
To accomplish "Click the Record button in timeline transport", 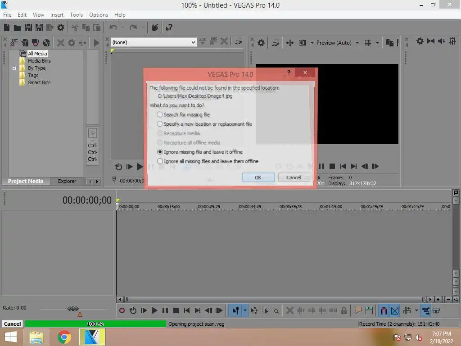I will [x=122, y=310].
